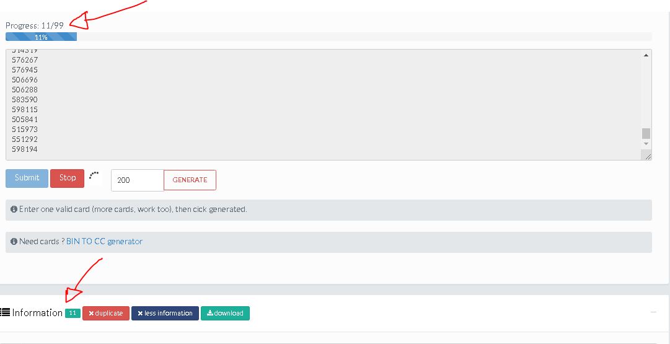The image size is (670, 344).
Task: Click the x icon inside less information button
Action: click(140, 313)
